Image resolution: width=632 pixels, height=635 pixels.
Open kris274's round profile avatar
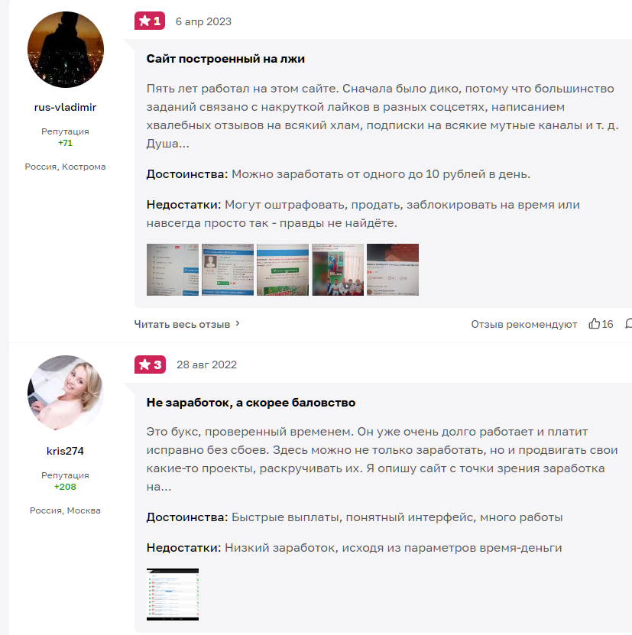pyautogui.click(x=66, y=394)
